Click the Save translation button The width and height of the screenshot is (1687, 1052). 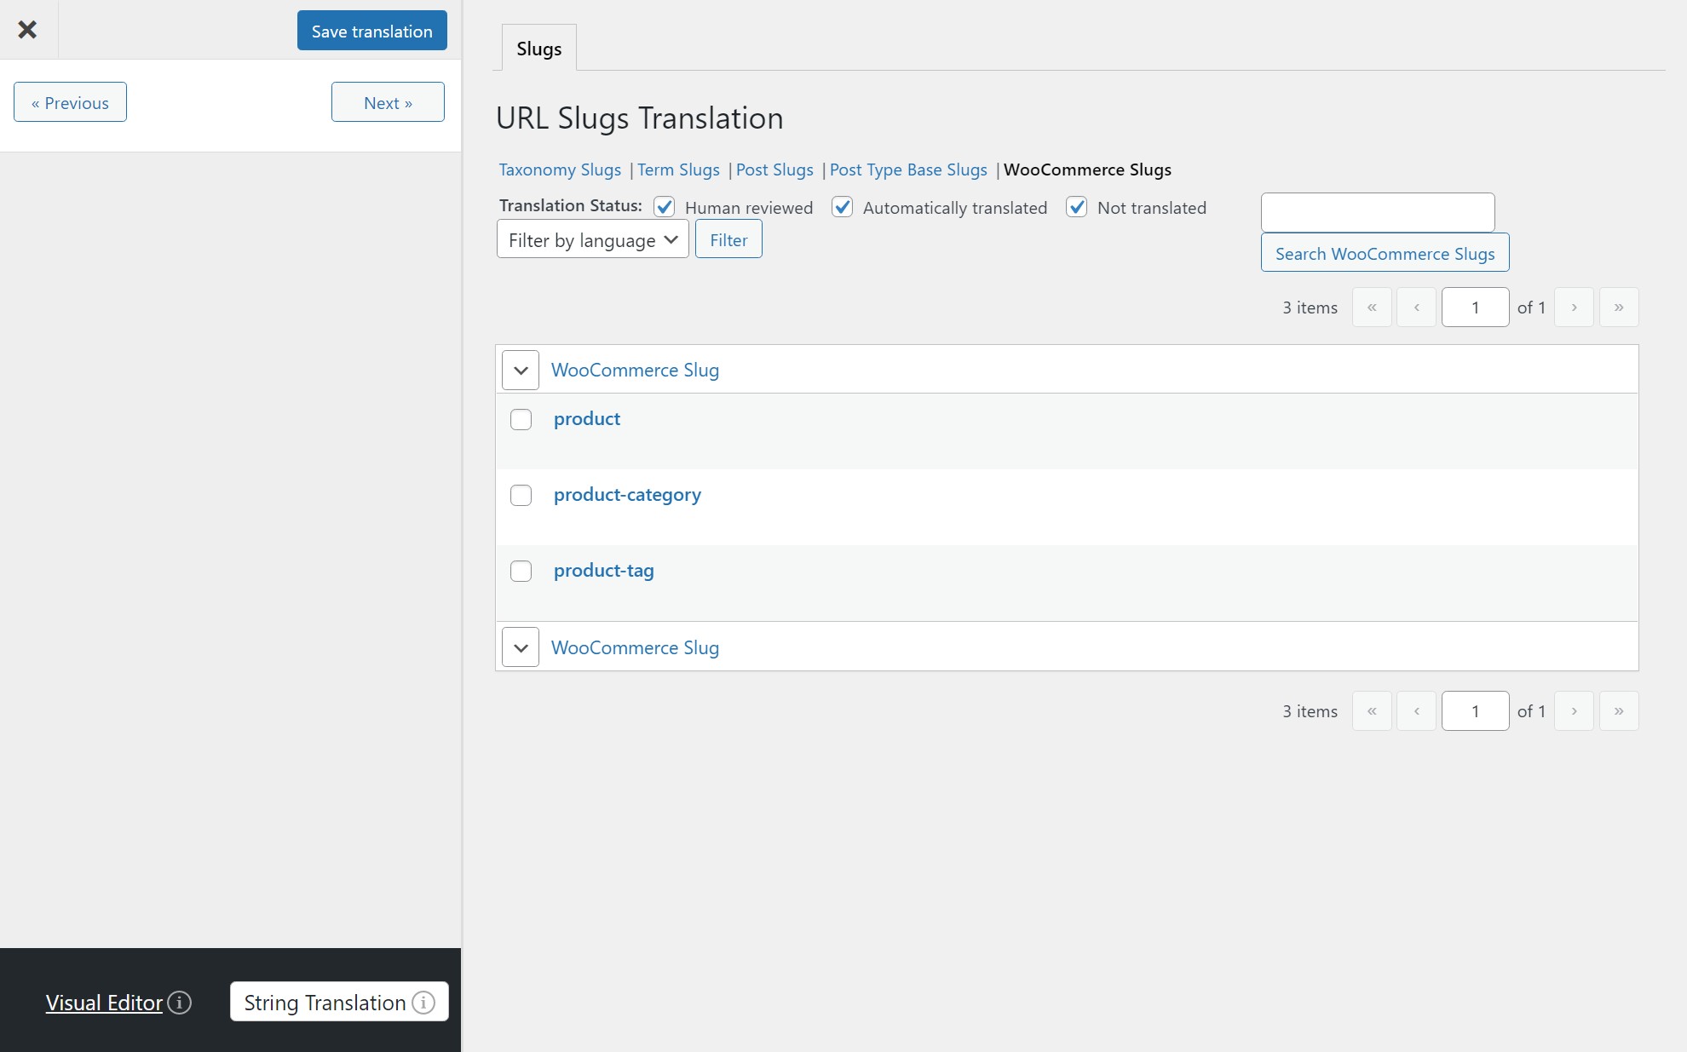(371, 31)
